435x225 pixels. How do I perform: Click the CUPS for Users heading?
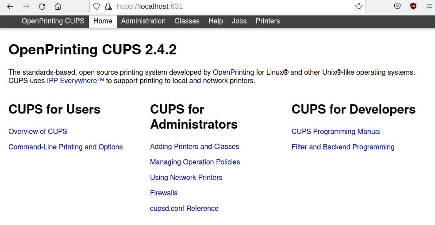click(x=54, y=109)
